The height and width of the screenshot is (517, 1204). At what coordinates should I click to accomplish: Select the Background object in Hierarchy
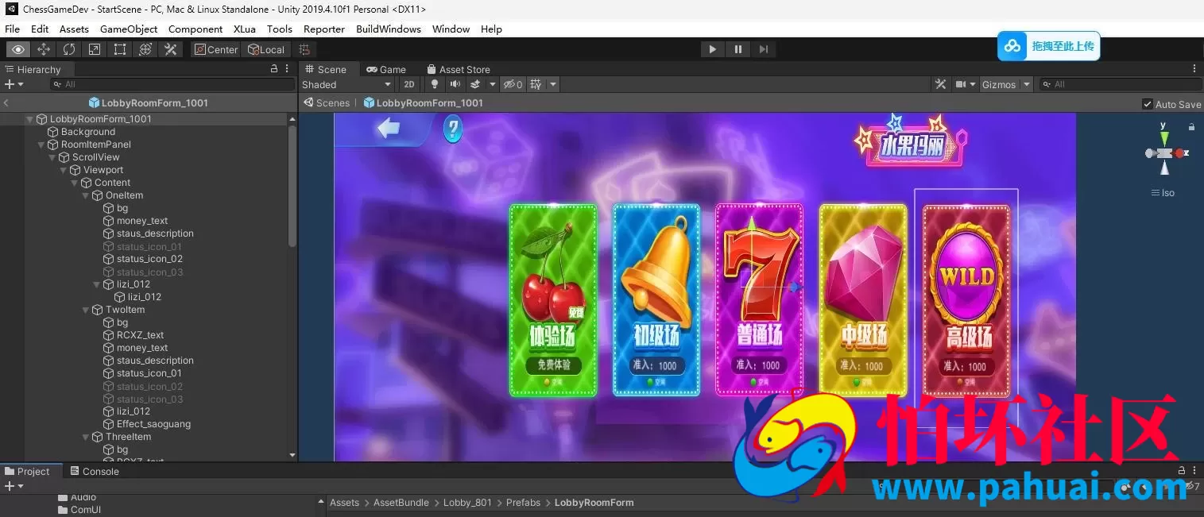[88, 132]
